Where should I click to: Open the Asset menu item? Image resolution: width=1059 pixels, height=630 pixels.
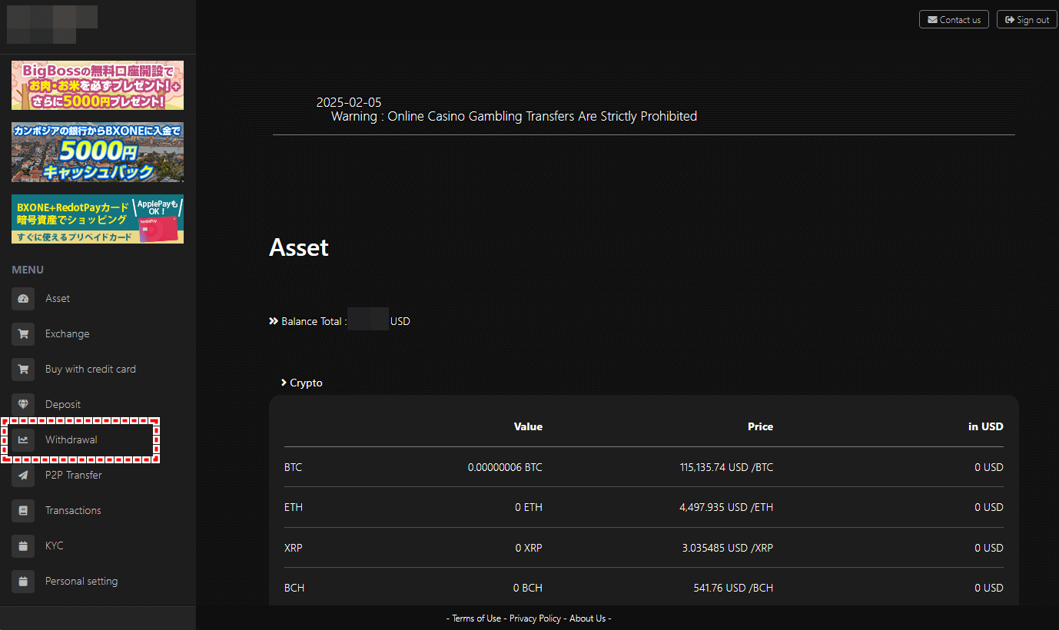click(x=58, y=299)
